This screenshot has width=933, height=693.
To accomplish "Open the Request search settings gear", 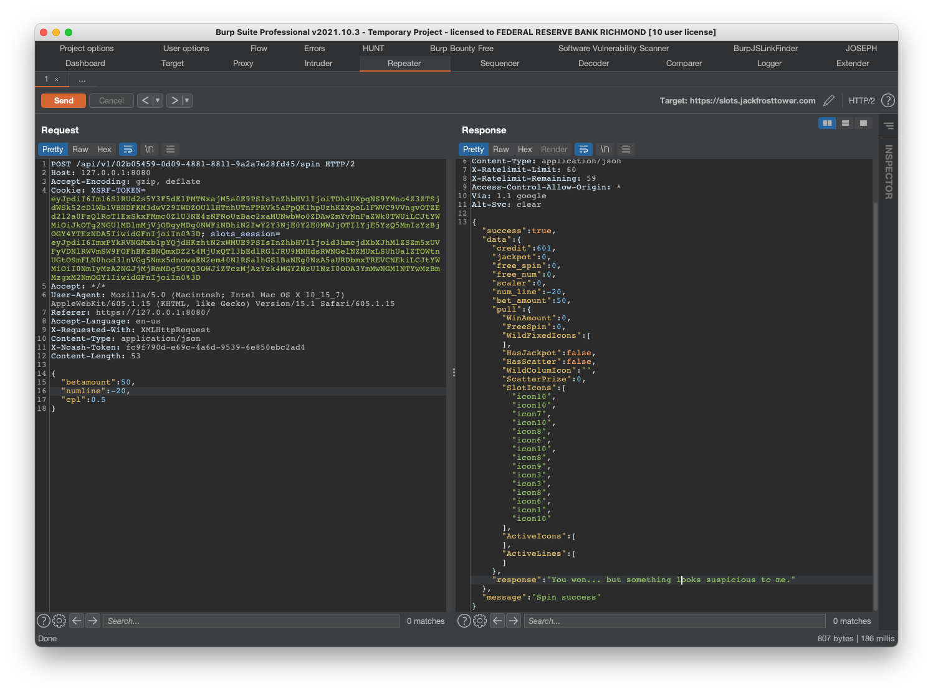I will [x=59, y=621].
